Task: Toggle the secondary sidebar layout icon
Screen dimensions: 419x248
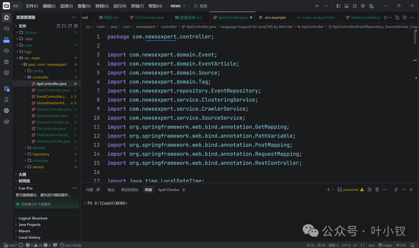Action: click(355, 6)
